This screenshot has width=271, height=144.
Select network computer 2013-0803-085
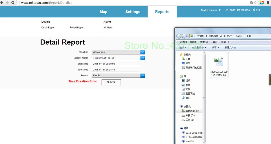tap(192, 133)
